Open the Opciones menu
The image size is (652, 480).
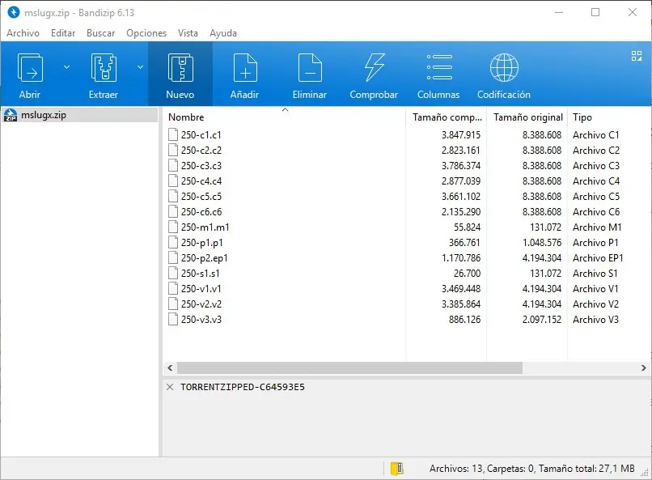point(146,33)
